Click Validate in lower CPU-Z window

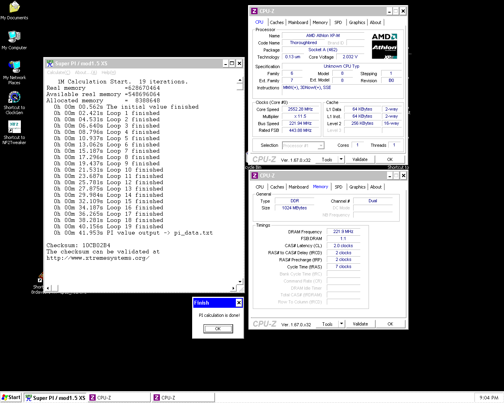360,324
